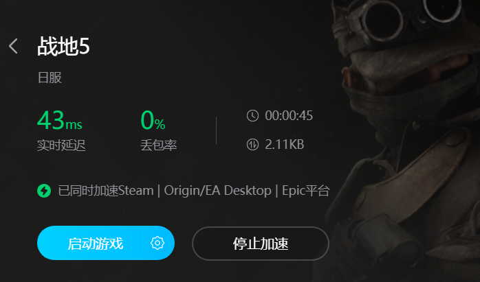Click the 丢包率 label

pos(159,145)
